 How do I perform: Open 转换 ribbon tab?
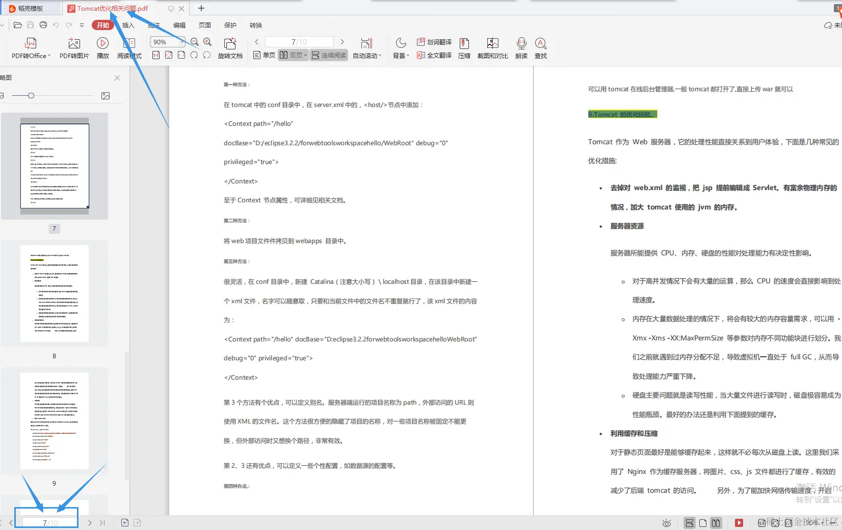click(x=256, y=25)
